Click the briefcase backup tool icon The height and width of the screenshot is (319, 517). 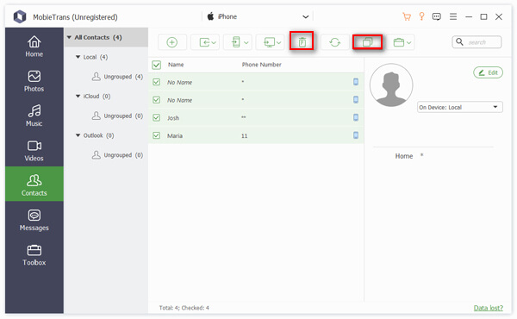click(399, 42)
